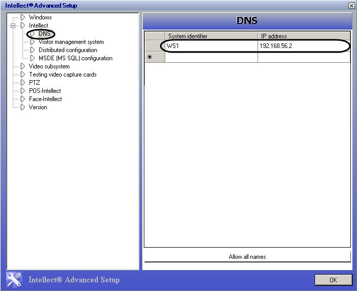Viewport: 357px width, 291px height.
Task: Click the new row asterisk header
Action: (155, 57)
